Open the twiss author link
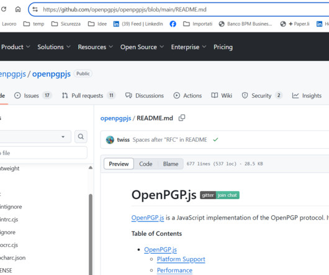329x275 pixels. coord(123,140)
